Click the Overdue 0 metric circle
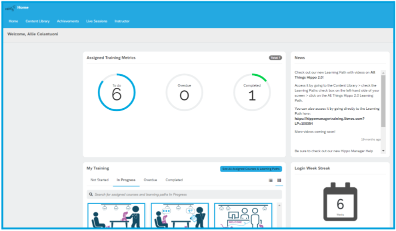This screenshot has width=396, height=231. pyautogui.click(x=184, y=92)
